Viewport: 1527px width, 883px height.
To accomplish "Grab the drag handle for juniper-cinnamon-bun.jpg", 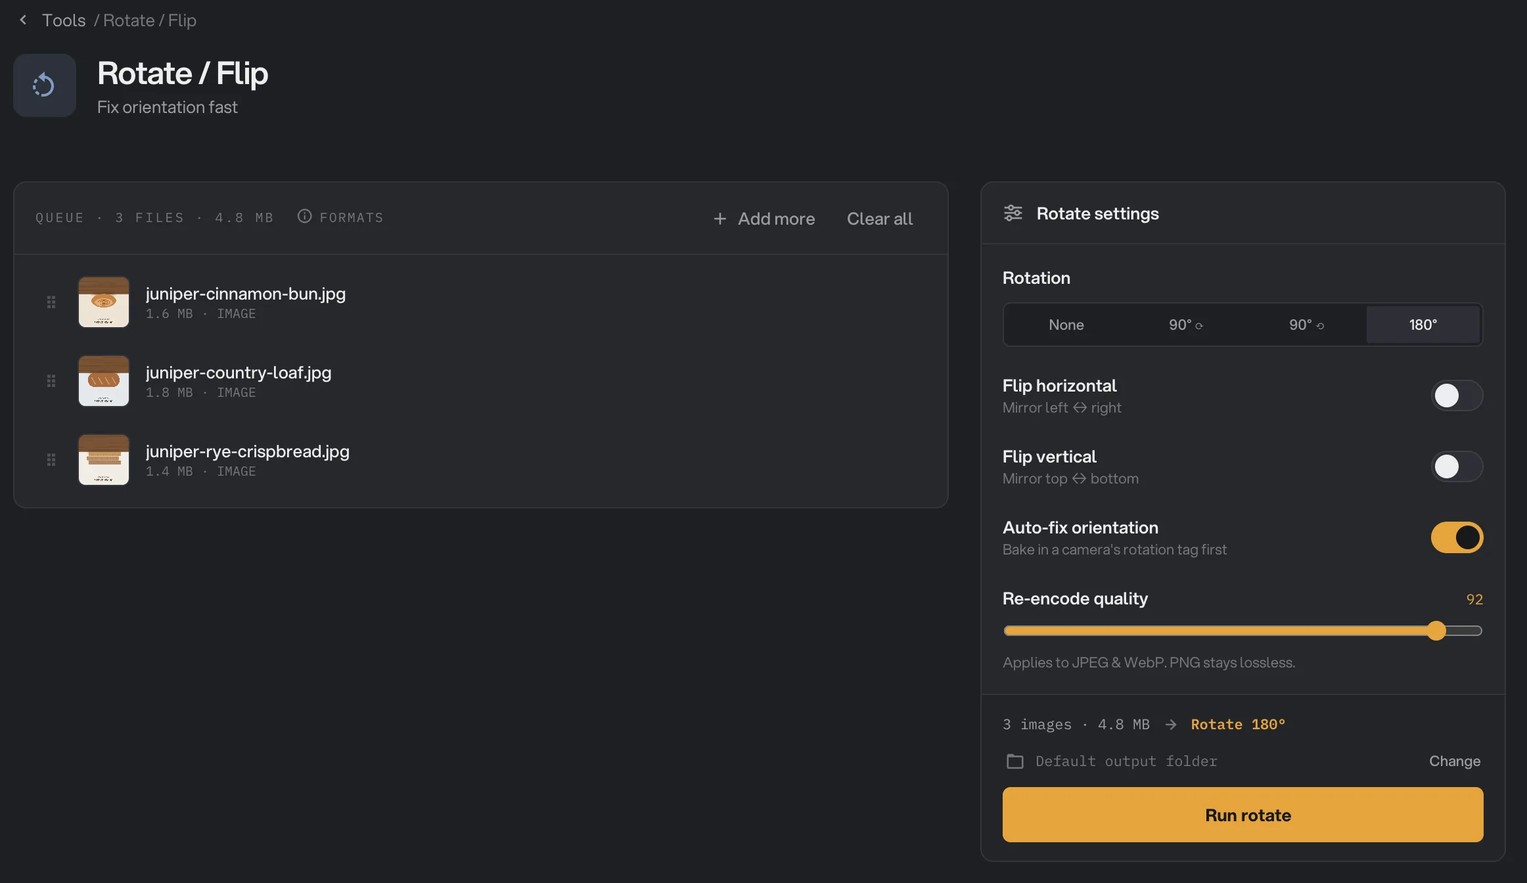I will click(51, 302).
